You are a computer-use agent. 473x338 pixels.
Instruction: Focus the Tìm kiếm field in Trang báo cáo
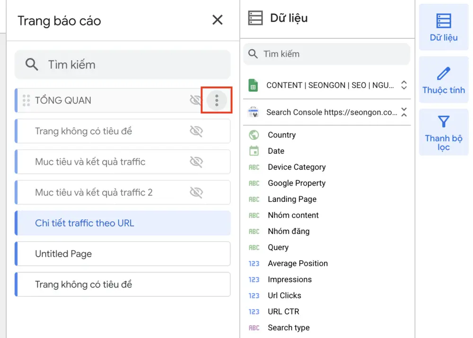(123, 64)
